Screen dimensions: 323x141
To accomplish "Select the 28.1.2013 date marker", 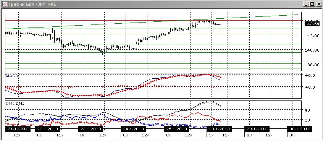I will pyautogui.click(x=220, y=129).
